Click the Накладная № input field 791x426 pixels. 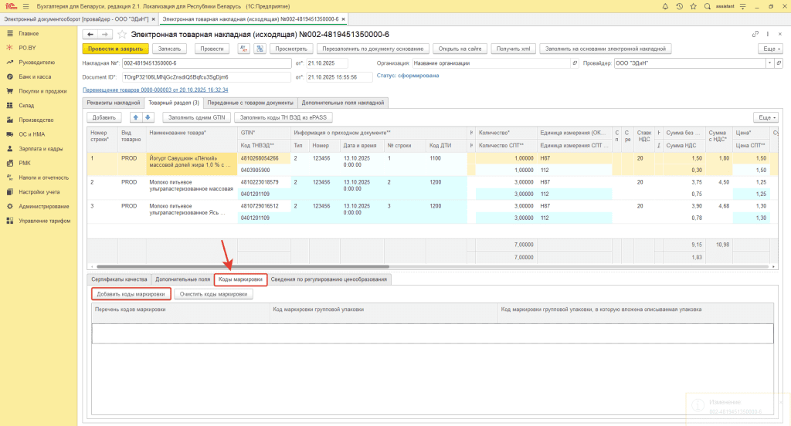pyautogui.click(x=205, y=63)
